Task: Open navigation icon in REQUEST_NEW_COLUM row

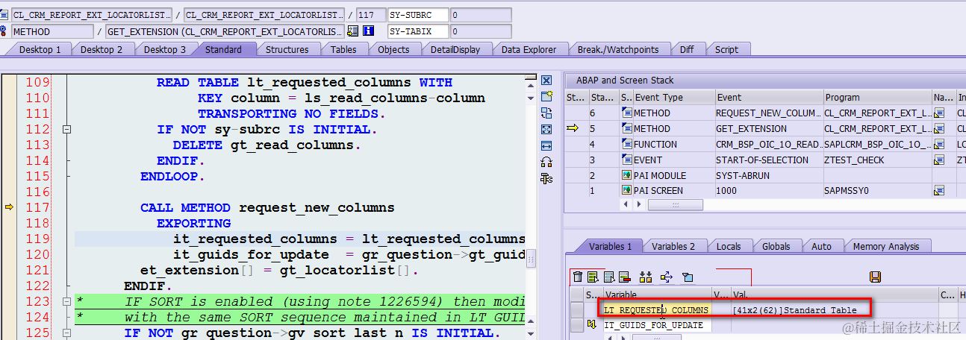Action: [939, 113]
